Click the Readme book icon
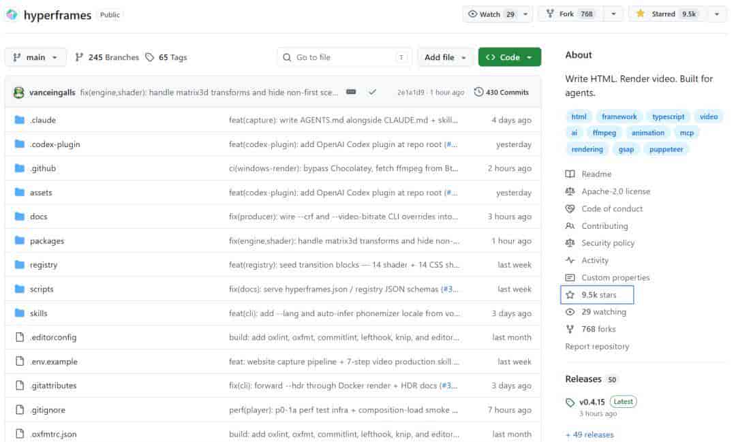 coord(570,174)
